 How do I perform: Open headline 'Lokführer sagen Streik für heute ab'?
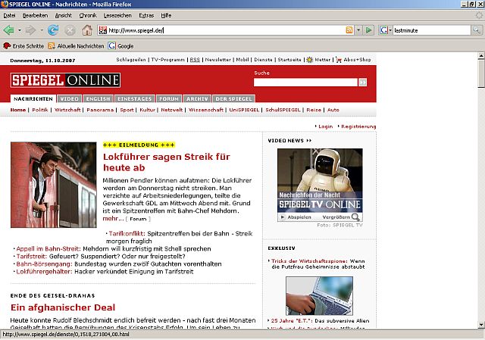coord(166,162)
